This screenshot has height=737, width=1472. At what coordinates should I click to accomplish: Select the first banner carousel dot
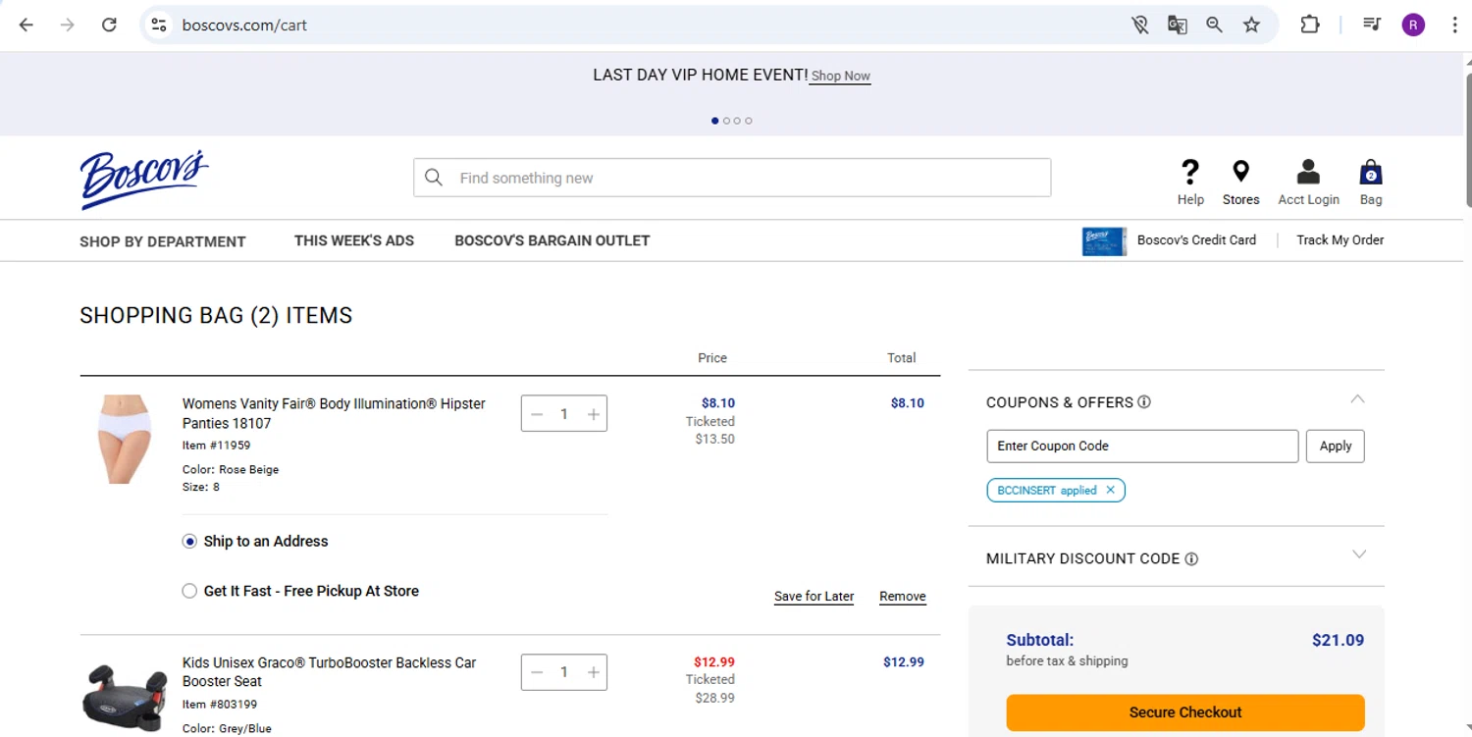click(714, 121)
